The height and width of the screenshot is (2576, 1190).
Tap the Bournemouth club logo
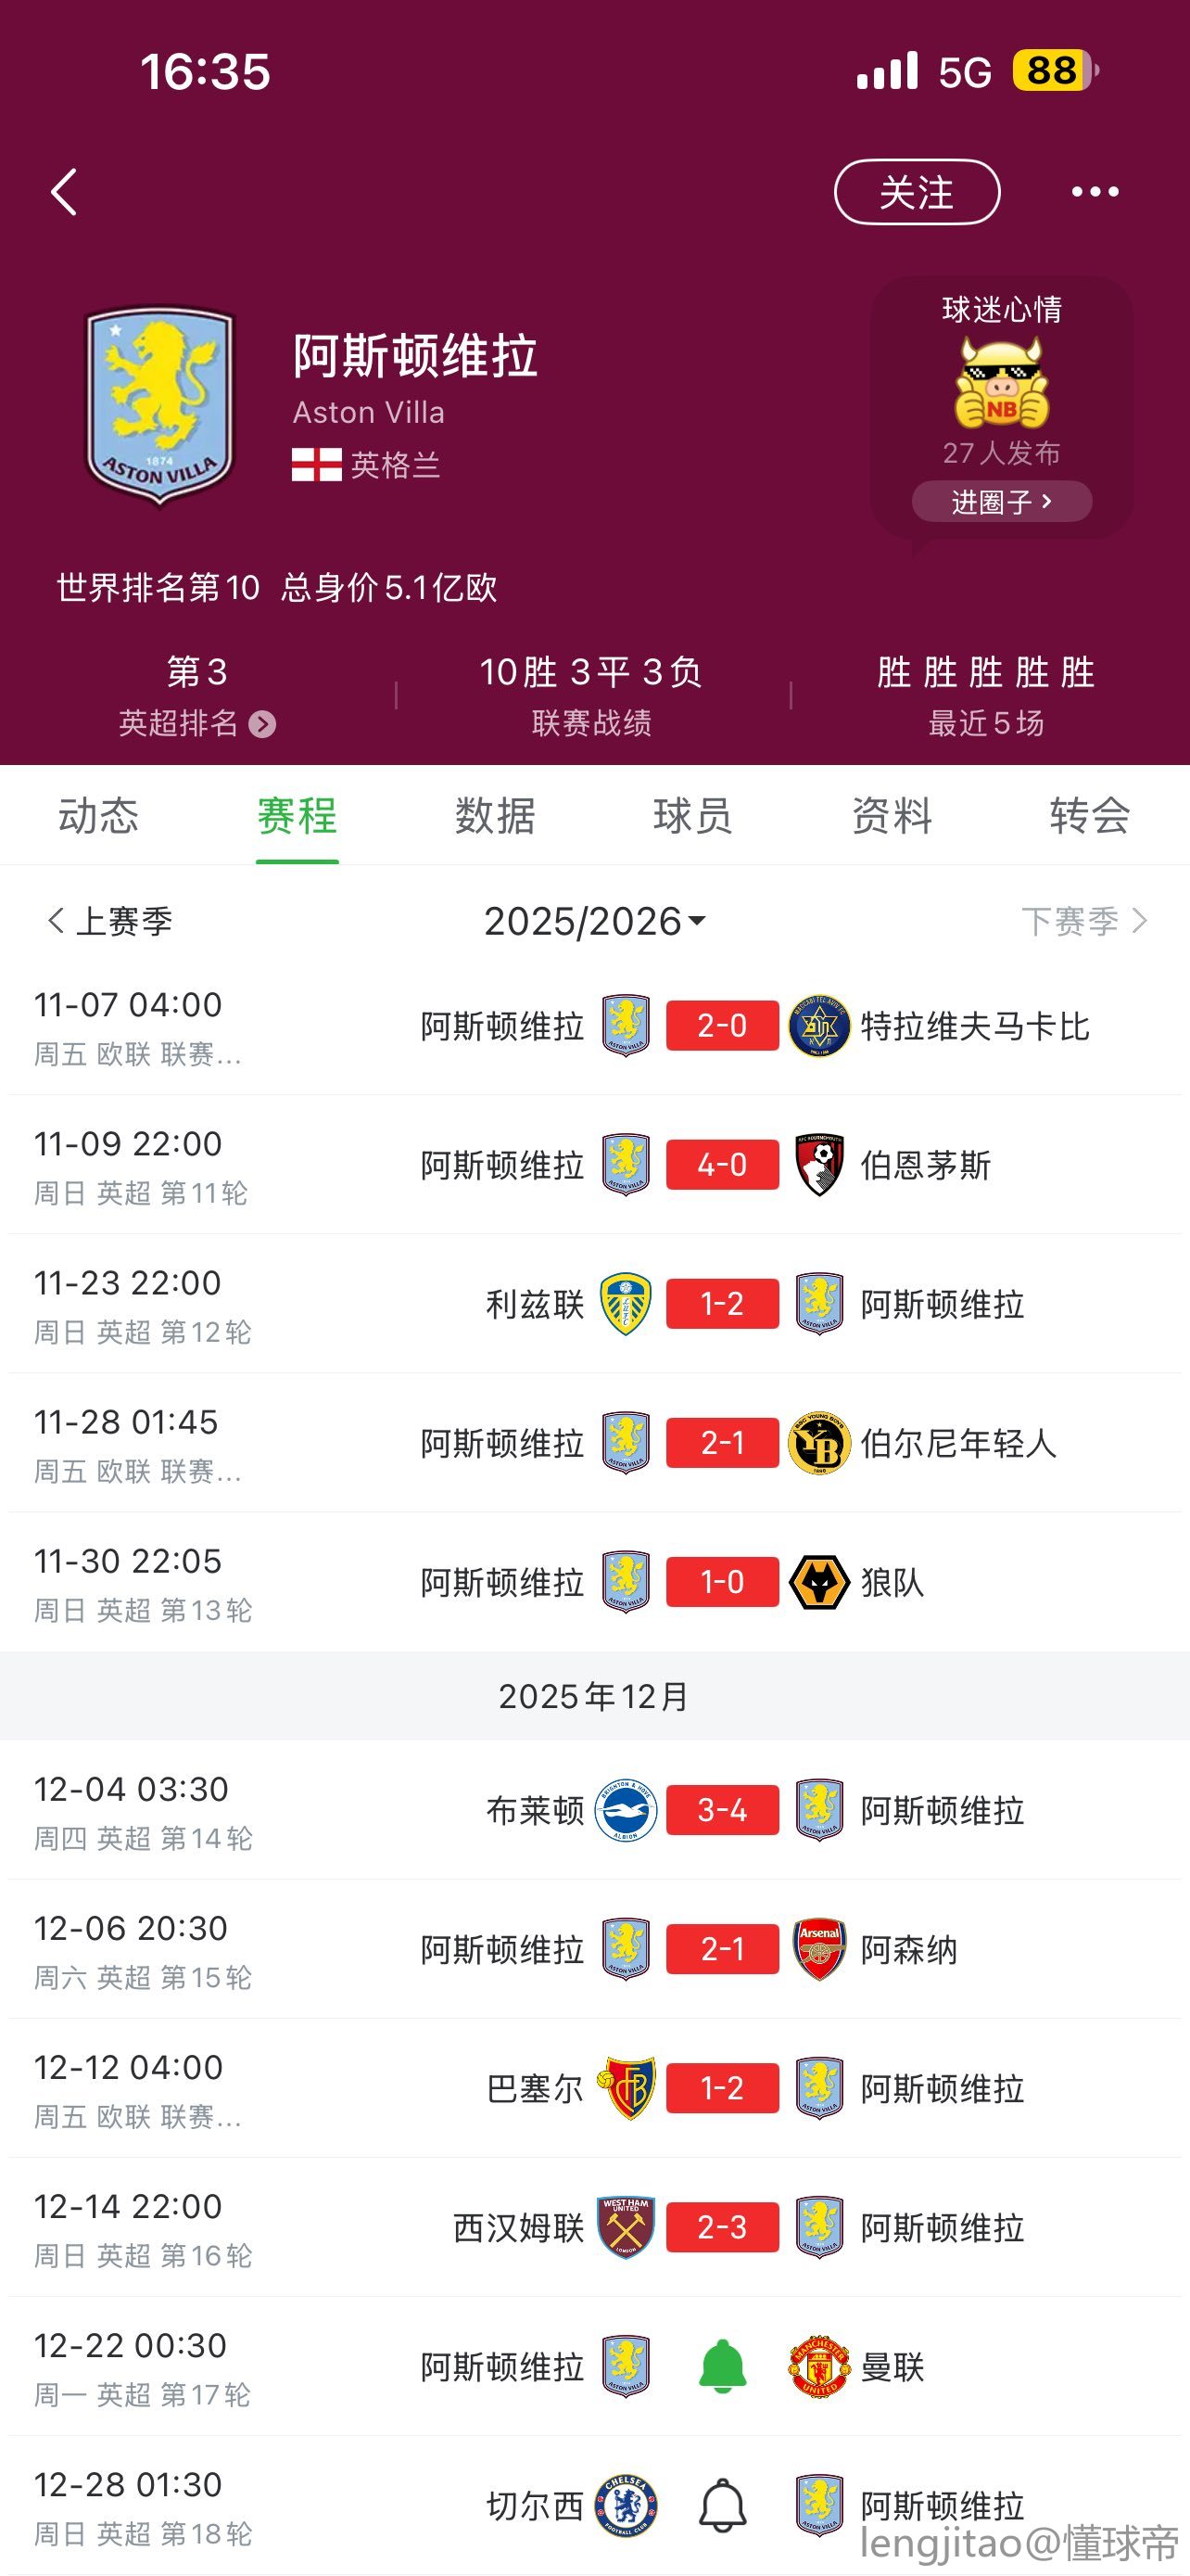pyautogui.click(x=819, y=1165)
